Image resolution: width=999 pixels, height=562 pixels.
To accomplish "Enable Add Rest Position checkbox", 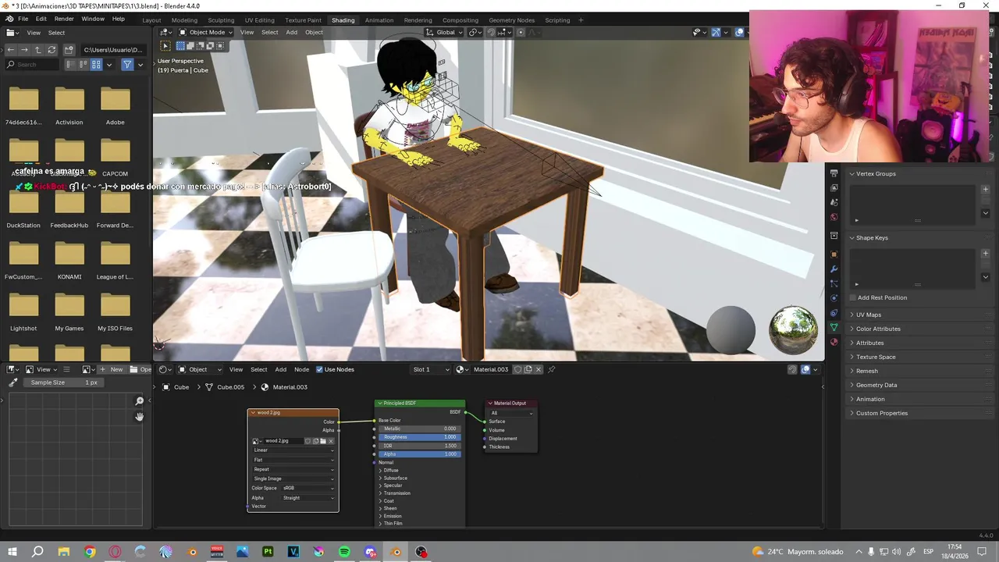I will (x=852, y=297).
